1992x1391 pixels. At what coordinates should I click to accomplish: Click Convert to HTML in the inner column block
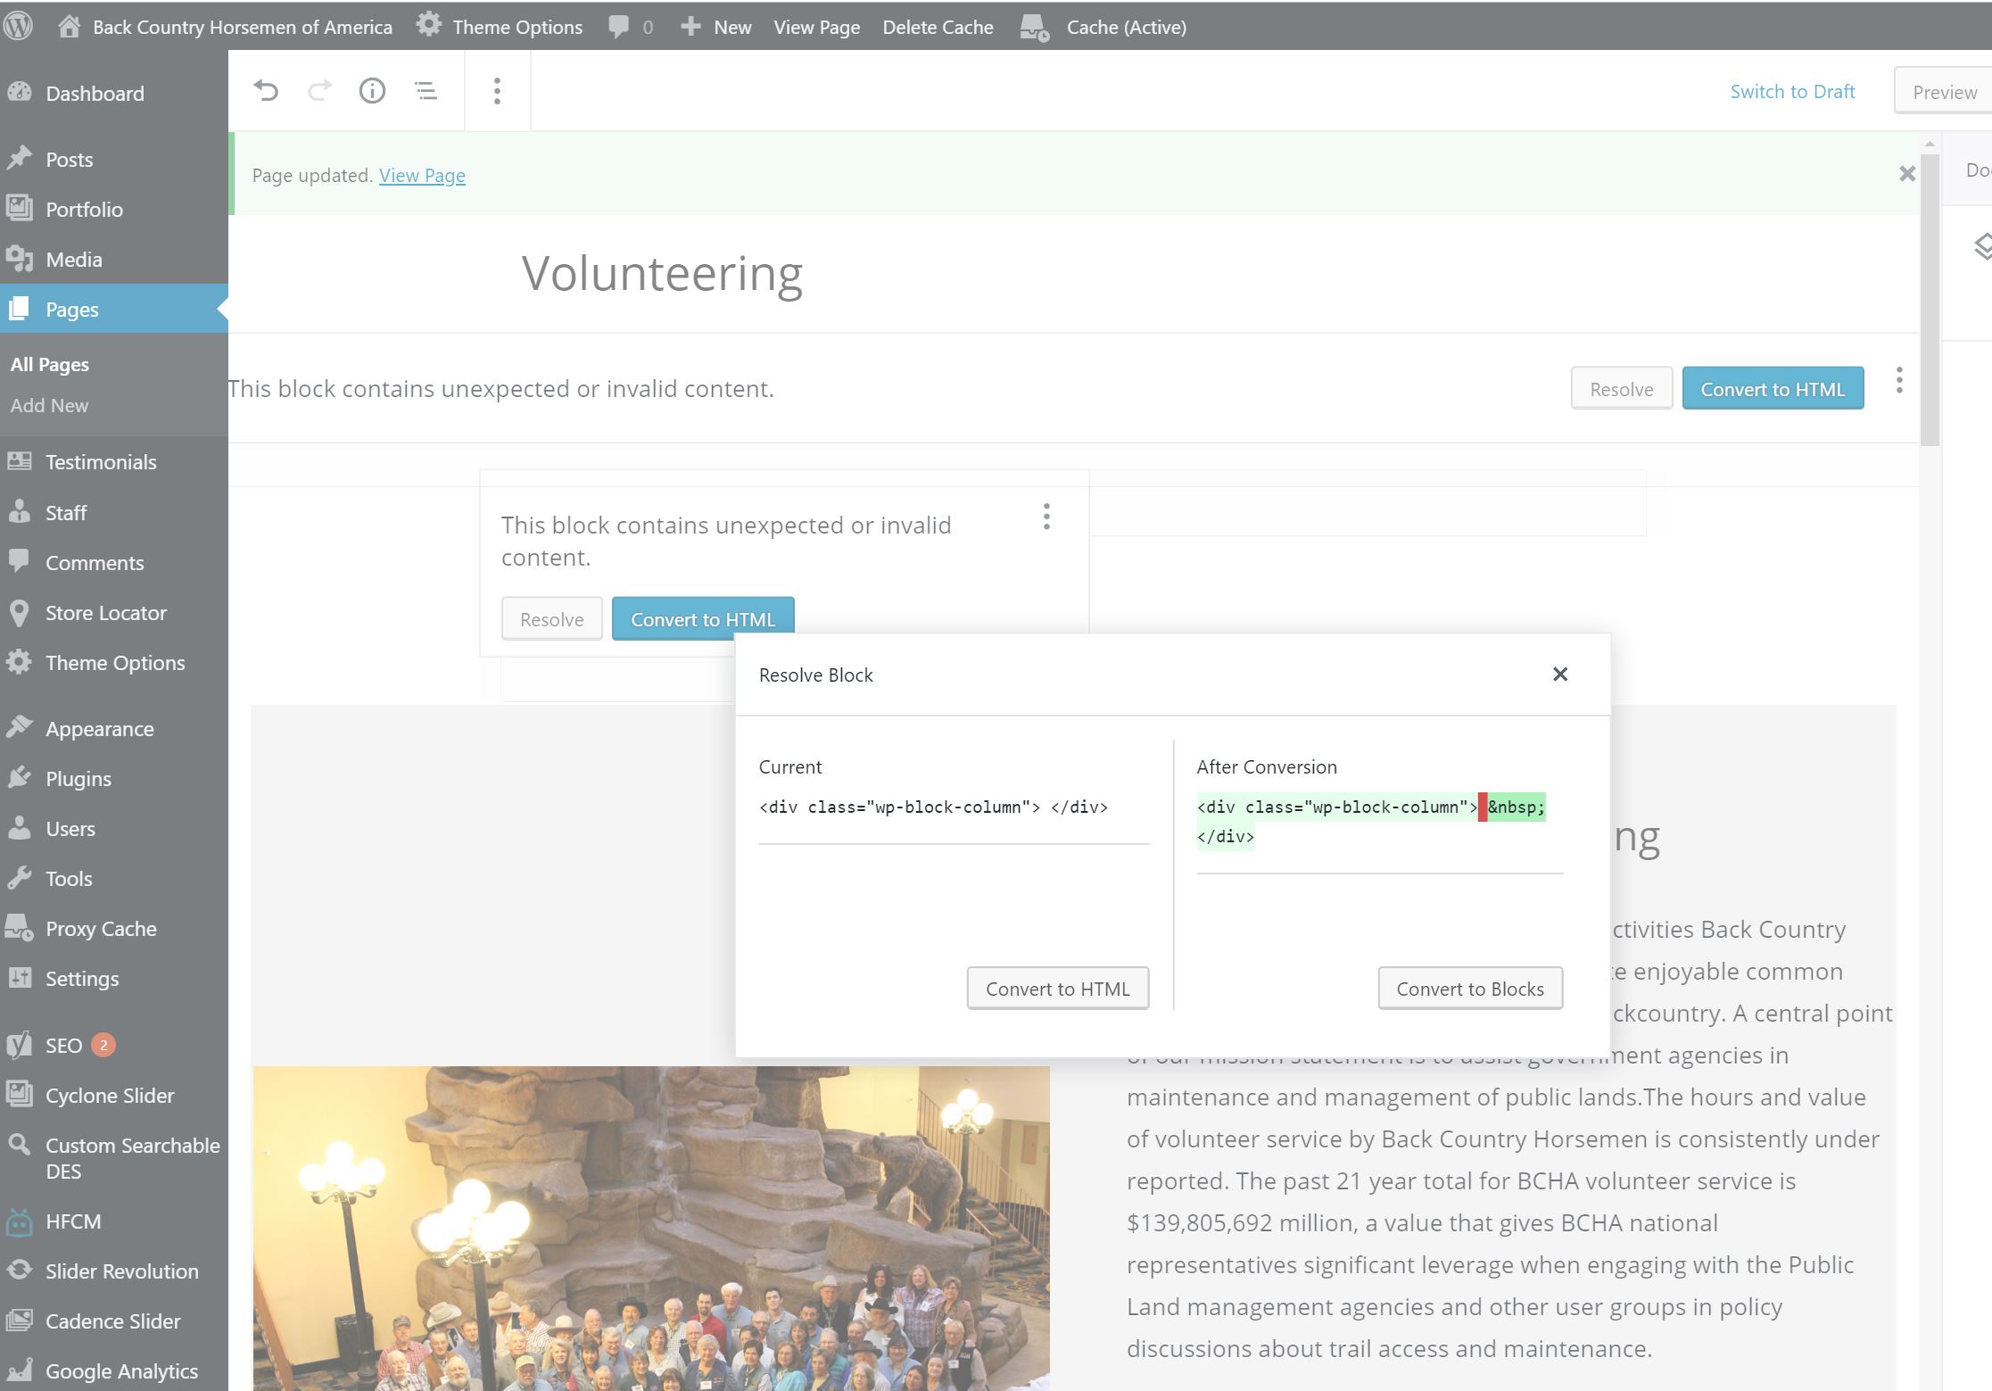[703, 619]
